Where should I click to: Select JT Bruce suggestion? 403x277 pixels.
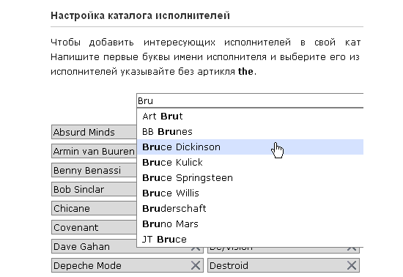click(250, 239)
